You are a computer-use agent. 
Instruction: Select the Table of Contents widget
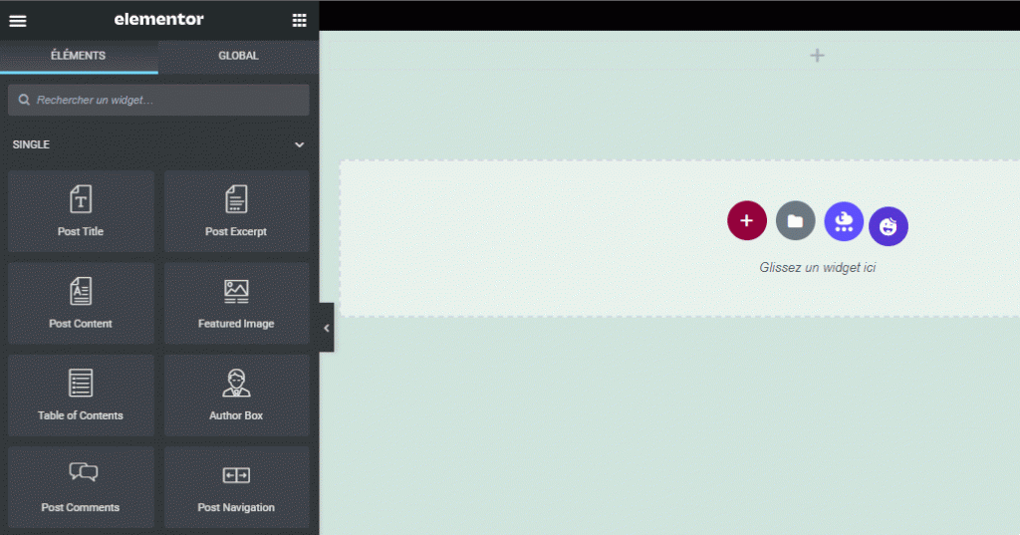[x=81, y=395]
